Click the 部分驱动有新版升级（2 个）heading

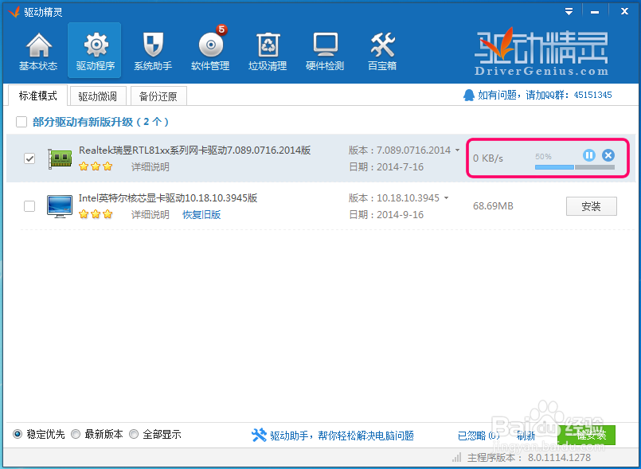100,122
